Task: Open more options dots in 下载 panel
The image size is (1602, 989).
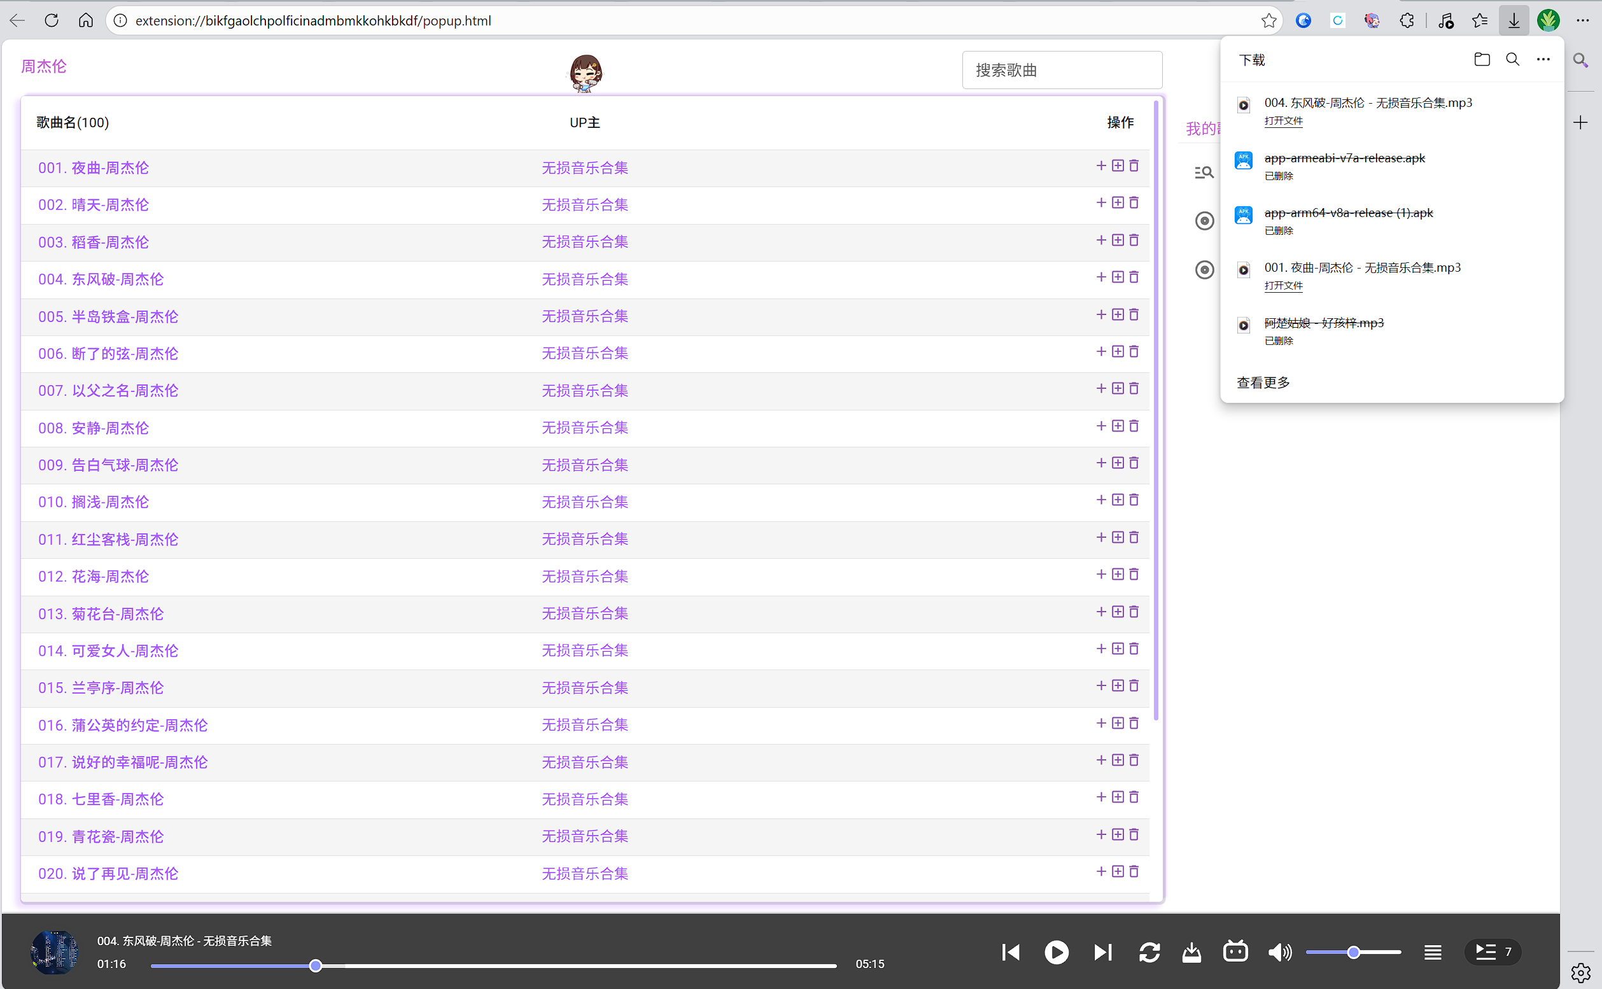Action: [x=1543, y=60]
